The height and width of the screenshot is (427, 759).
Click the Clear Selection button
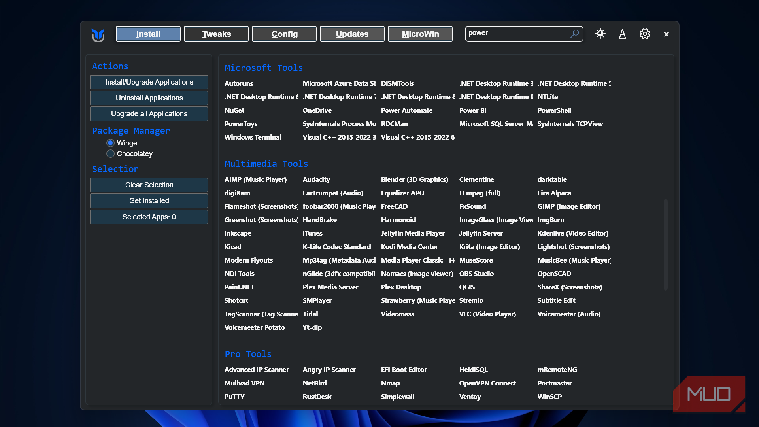(149, 185)
